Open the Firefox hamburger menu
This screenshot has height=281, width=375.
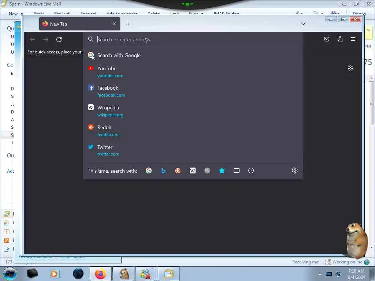353,39
